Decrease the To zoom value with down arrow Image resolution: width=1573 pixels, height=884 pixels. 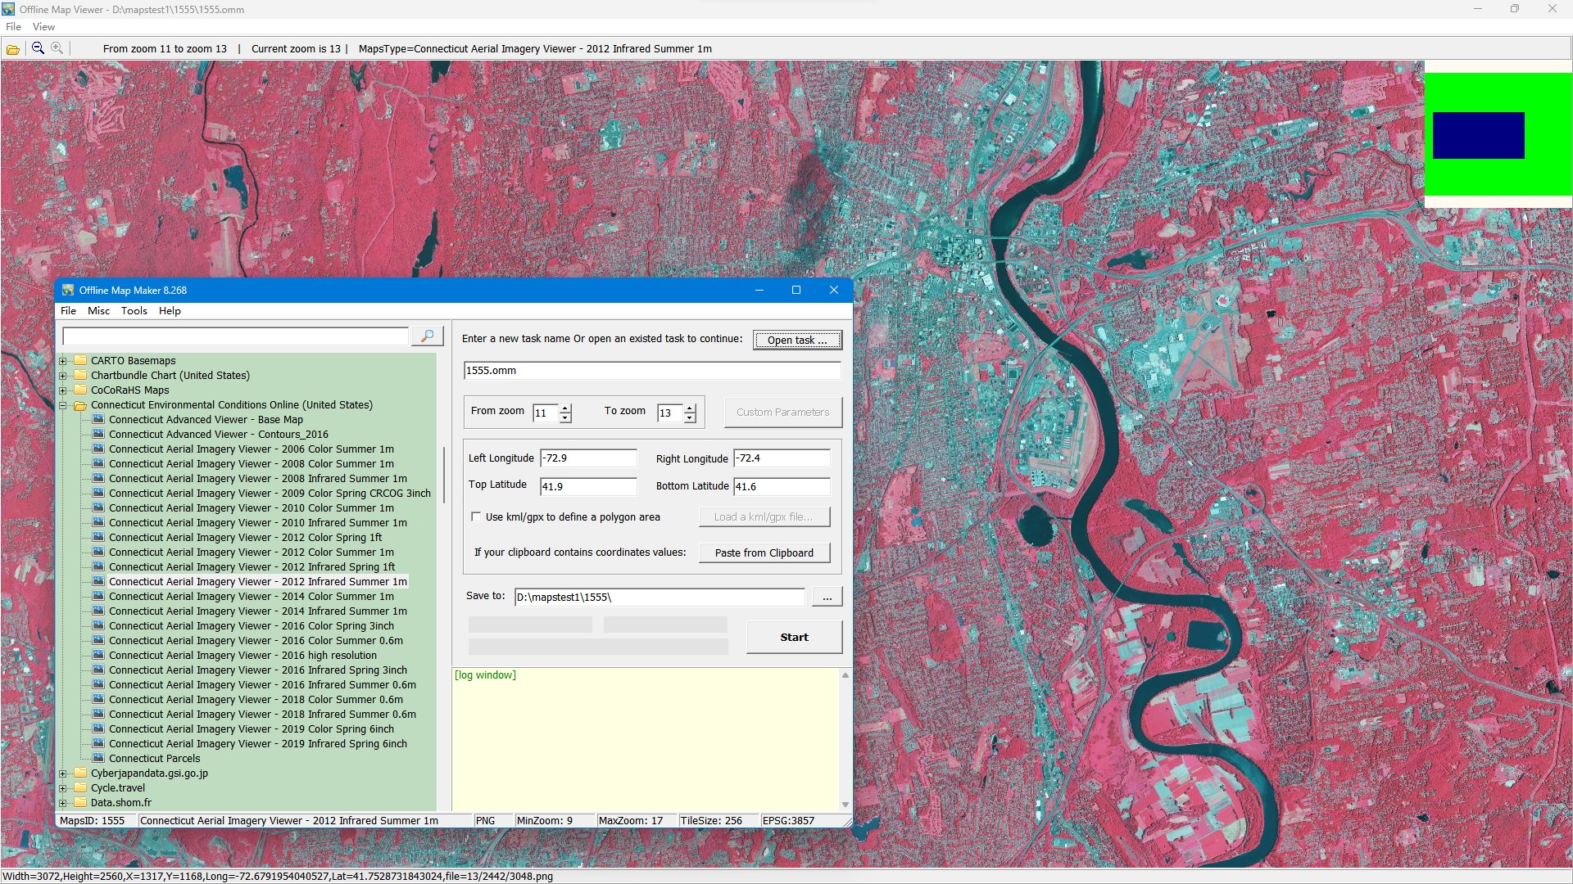(x=690, y=417)
